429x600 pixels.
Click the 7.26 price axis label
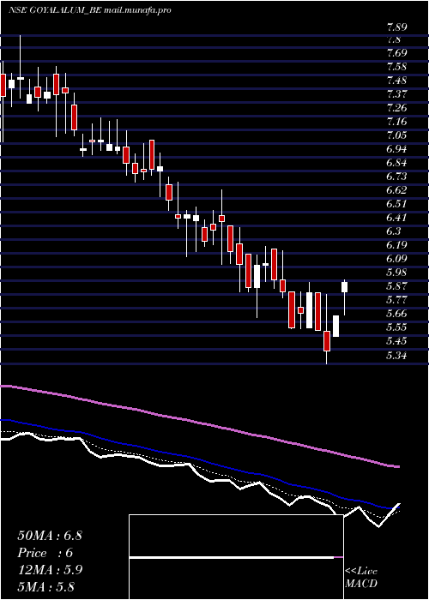(x=396, y=108)
